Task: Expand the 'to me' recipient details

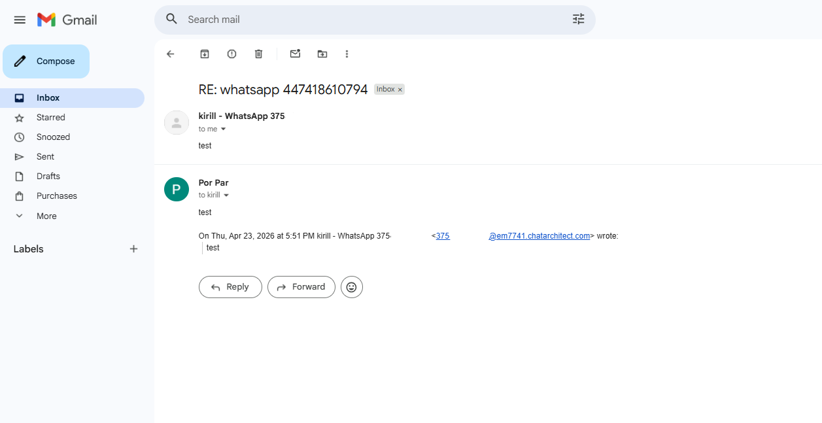Action: coord(224,129)
